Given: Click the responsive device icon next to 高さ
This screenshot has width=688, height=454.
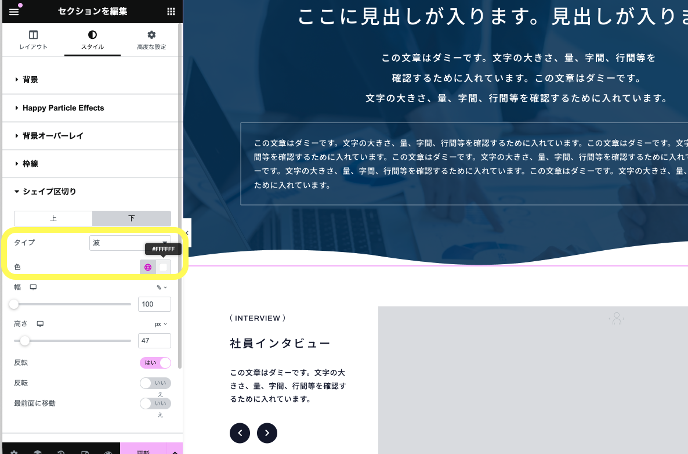Looking at the screenshot, I should coord(41,324).
